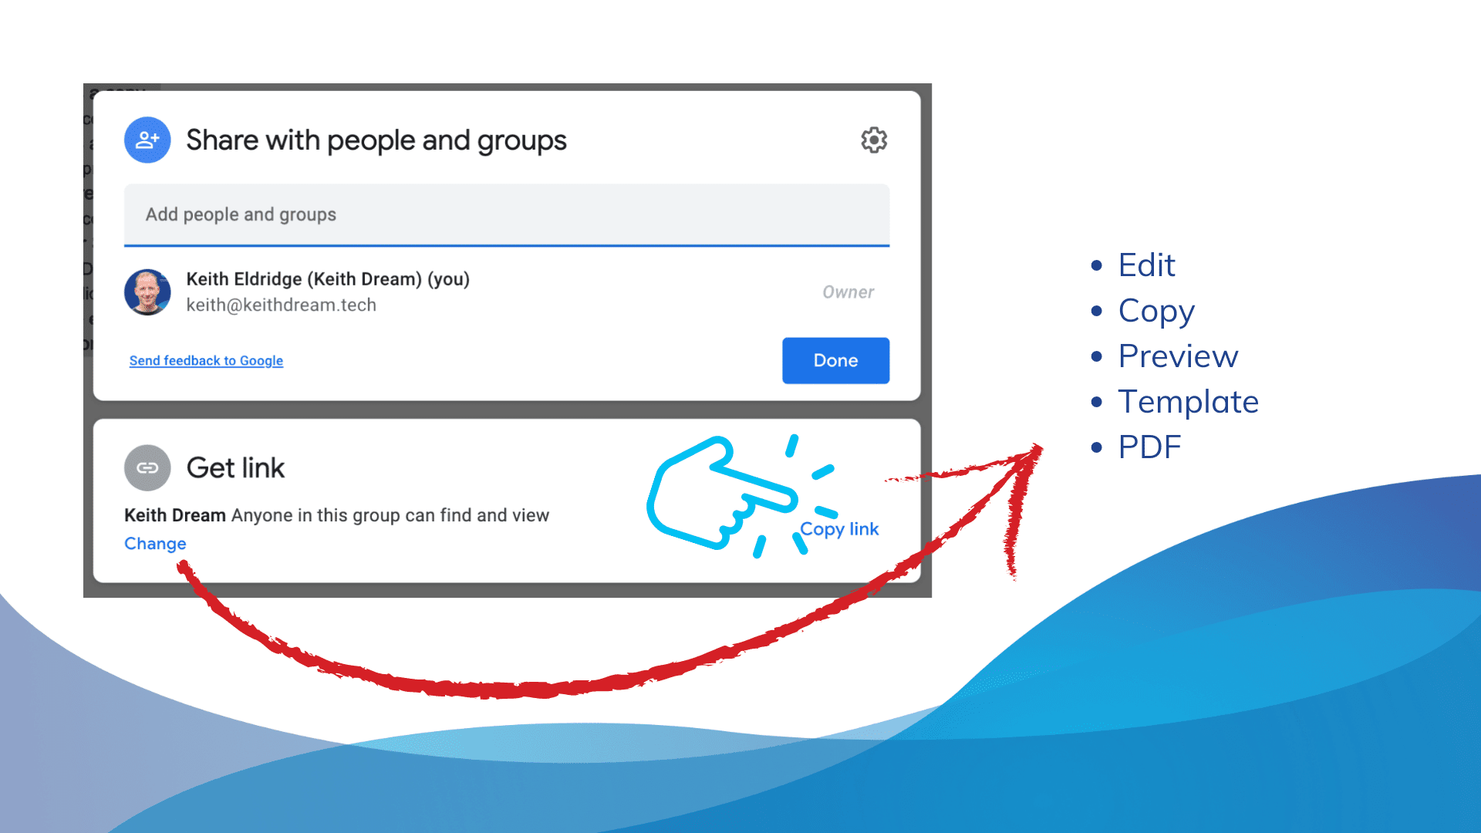Click the Copy option in menu
The width and height of the screenshot is (1481, 833).
pos(1159,310)
